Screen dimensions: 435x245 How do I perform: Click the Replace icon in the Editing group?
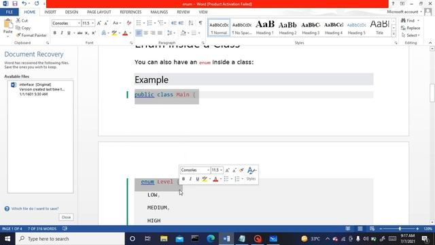403,28
